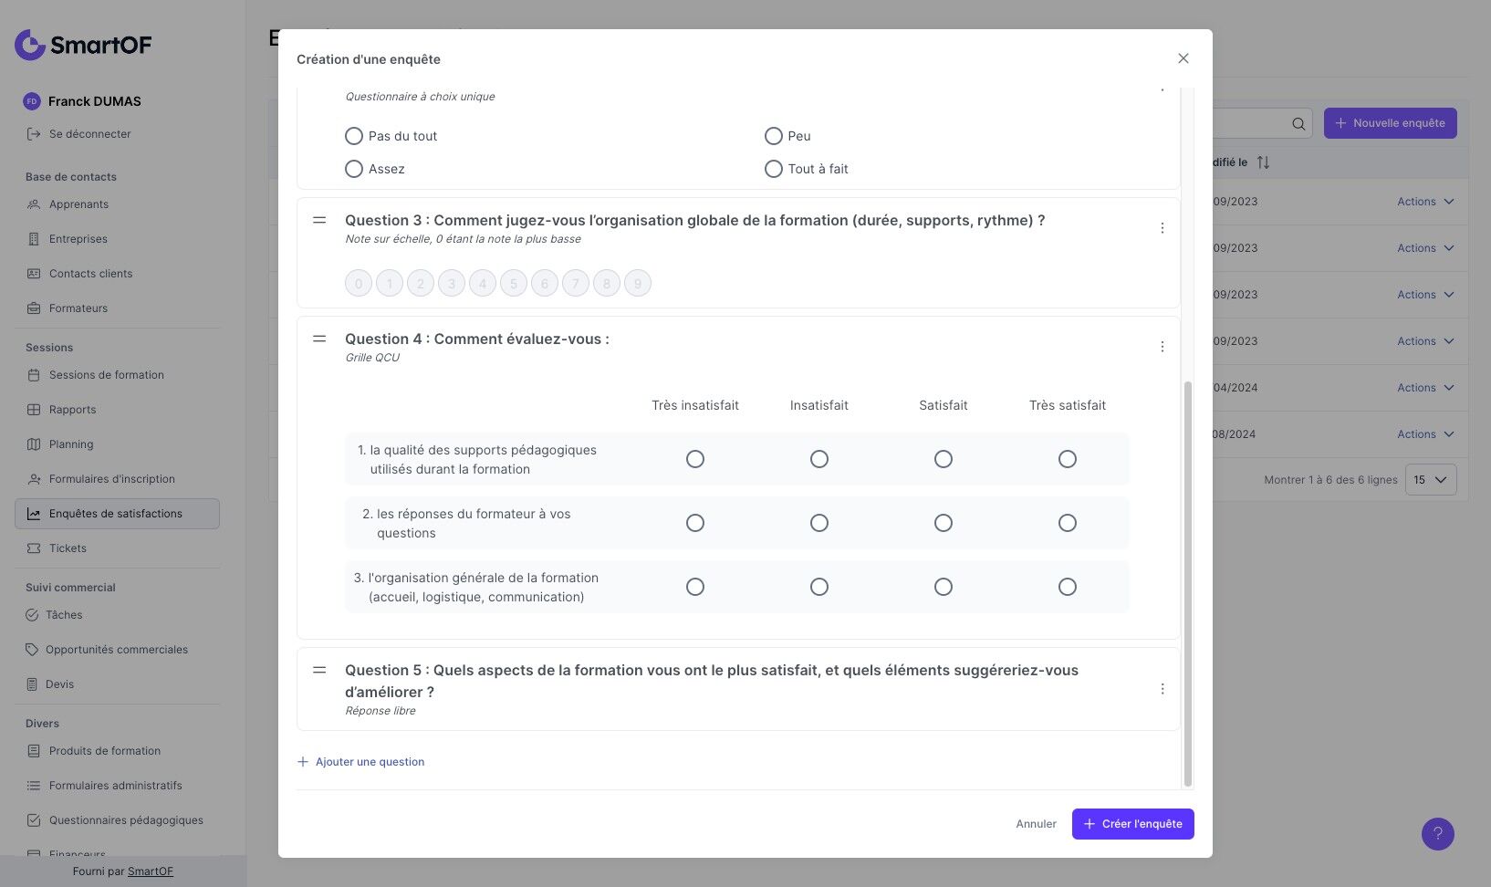Close the survey creation dialog

pyautogui.click(x=1183, y=58)
